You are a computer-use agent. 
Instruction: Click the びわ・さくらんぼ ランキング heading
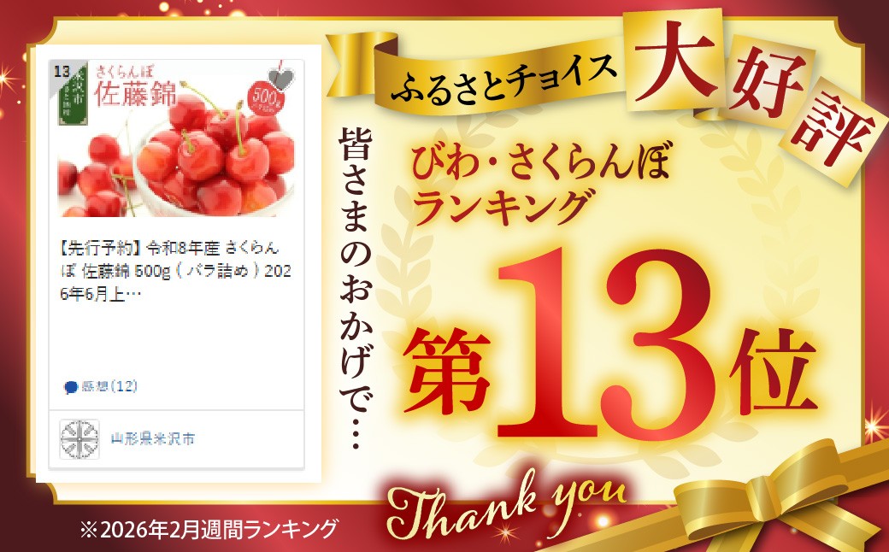pyautogui.click(x=541, y=182)
